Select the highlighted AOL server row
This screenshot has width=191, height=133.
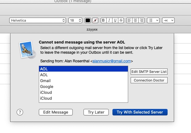83,69
